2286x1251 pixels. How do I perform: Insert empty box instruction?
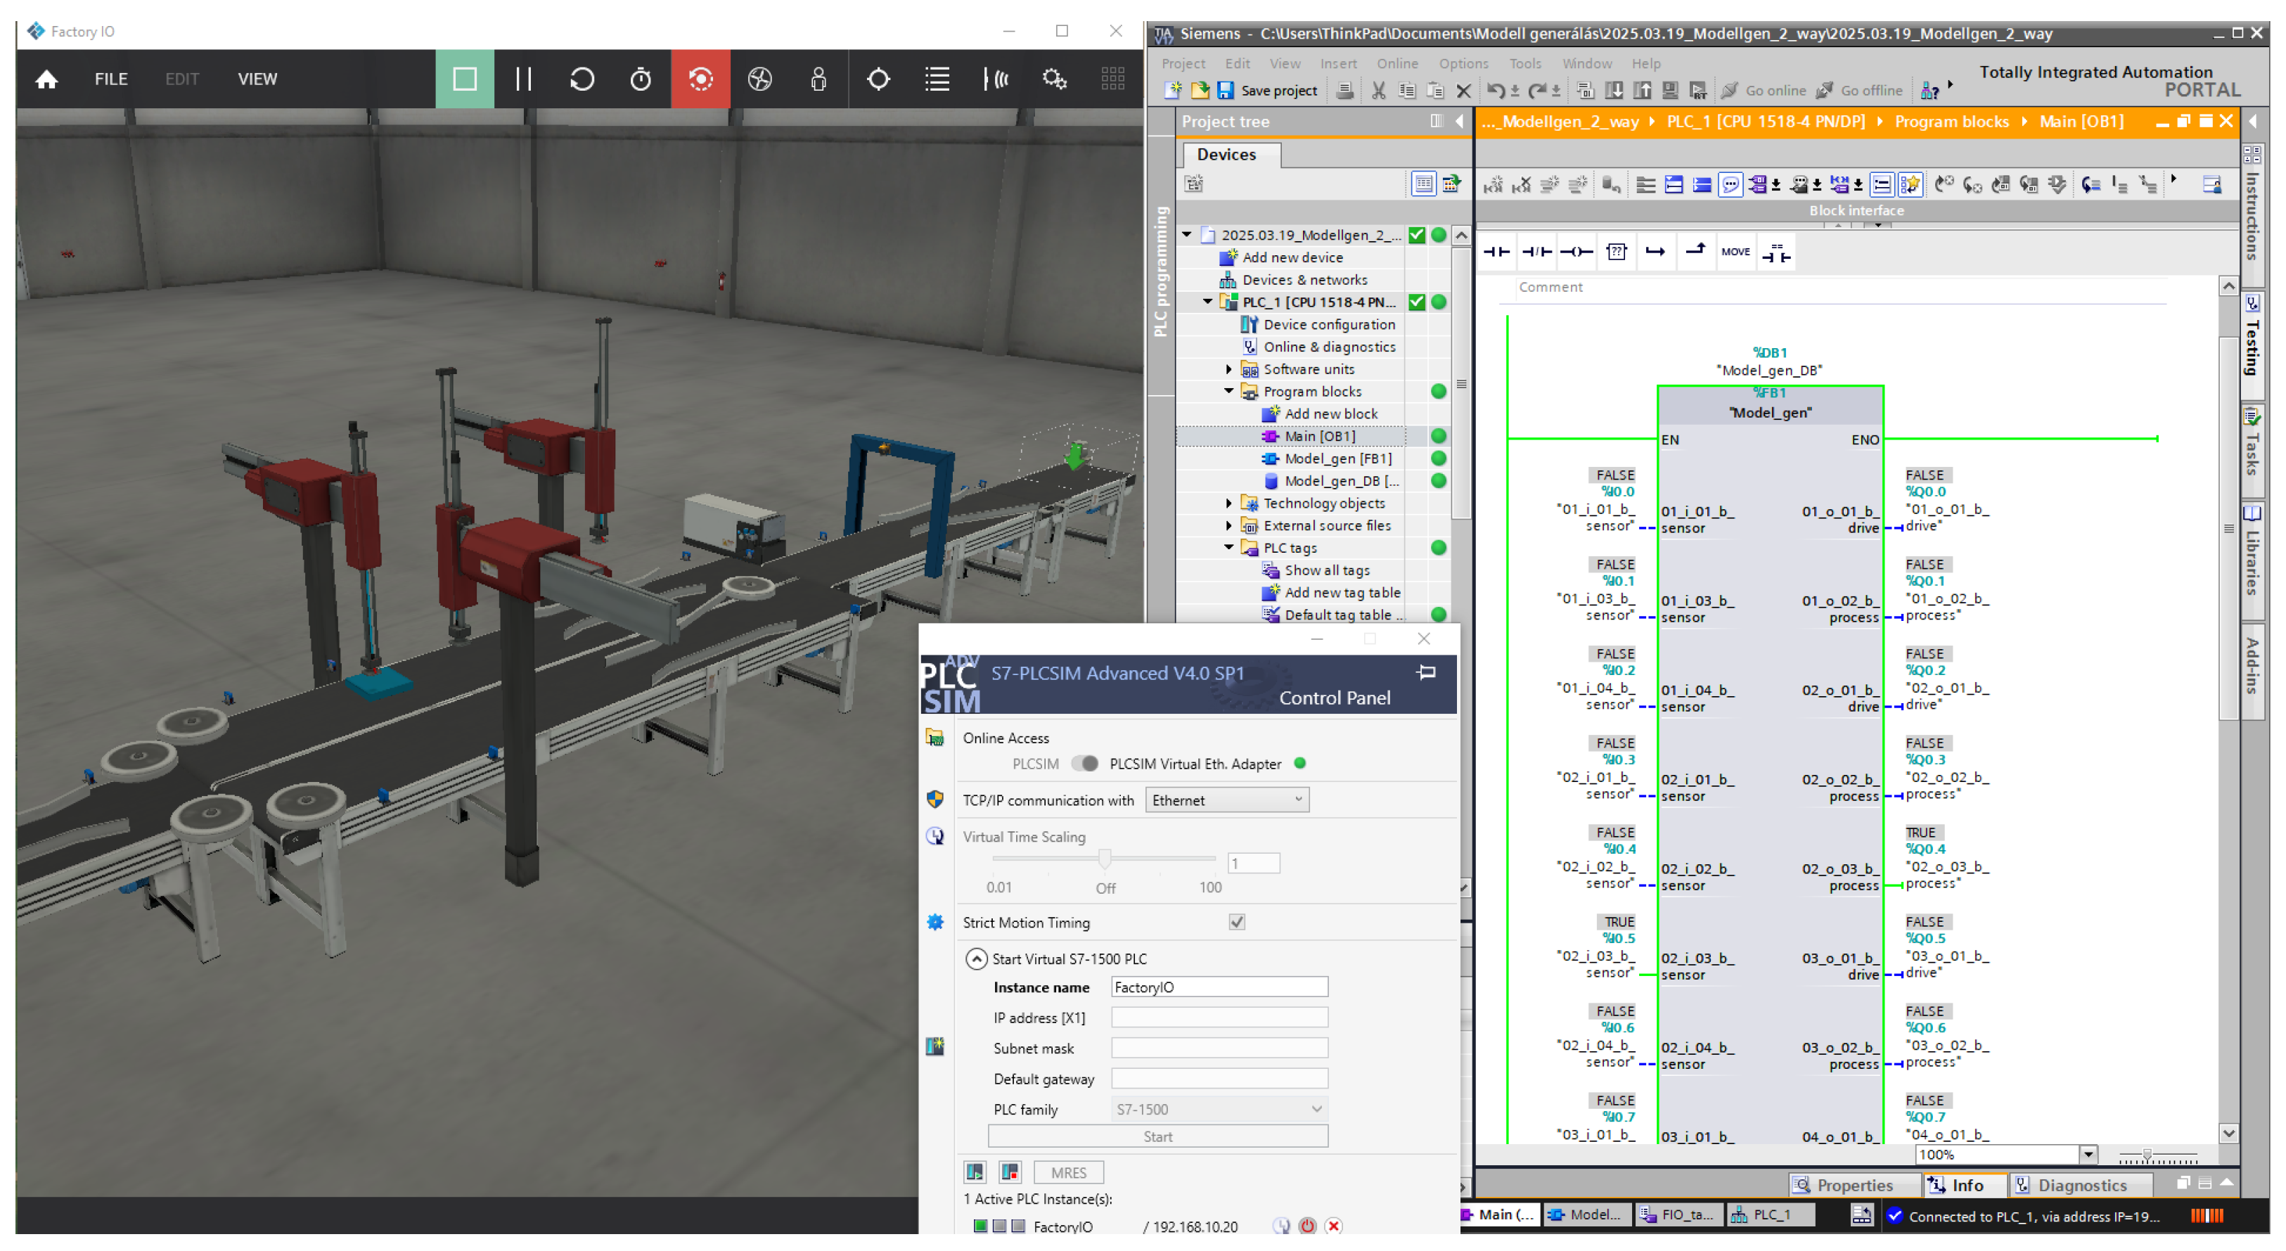1617,252
